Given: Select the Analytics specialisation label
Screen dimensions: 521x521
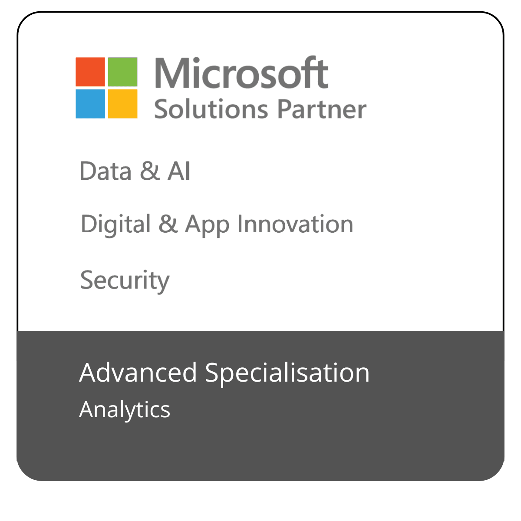Looking at the screenshot, I should [x=125, y=409].
